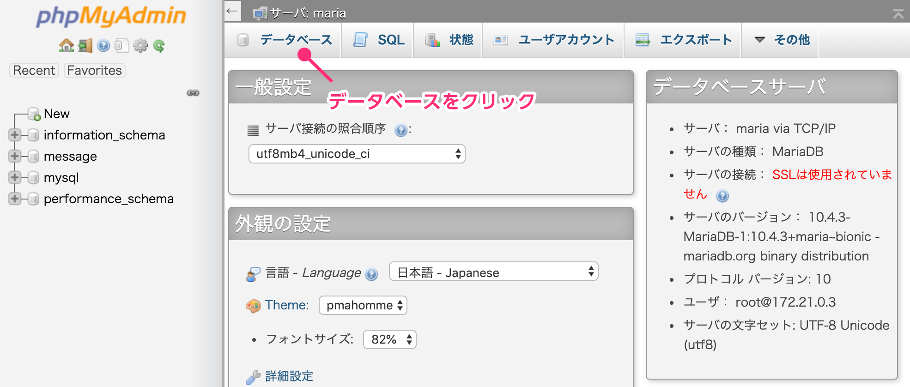
Task: Expand the mysql database node
Action: [15, 177]
